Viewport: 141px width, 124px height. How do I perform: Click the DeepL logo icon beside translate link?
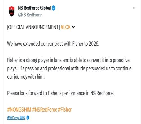point(28,118)
